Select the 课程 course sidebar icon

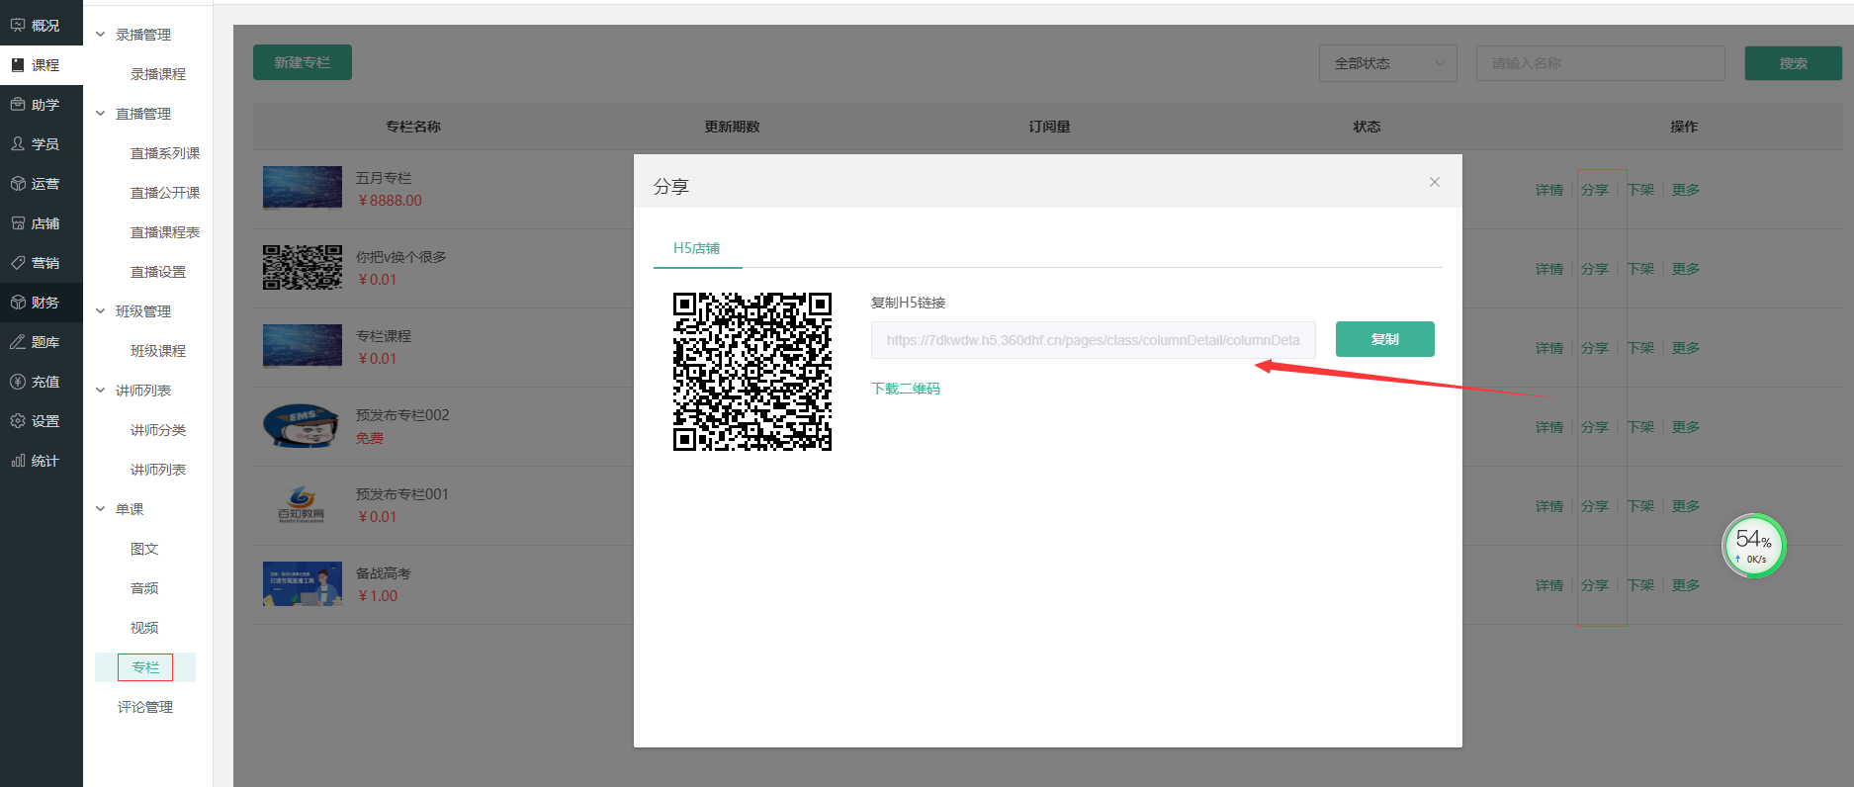(x=18, y=64)
